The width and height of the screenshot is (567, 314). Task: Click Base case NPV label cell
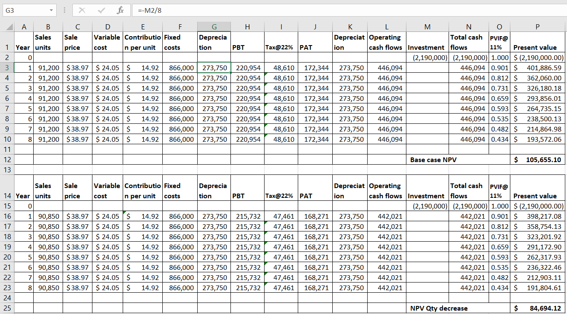click(458, 160)
